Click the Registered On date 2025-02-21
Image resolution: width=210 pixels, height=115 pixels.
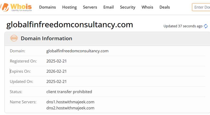click(56, 61)
